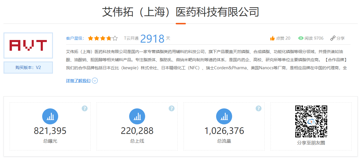The width and height of the screenshot is (363, 160).
Task: Open the 详细了解我们 link
Action: pyautogui.click(x=78, y=81)
